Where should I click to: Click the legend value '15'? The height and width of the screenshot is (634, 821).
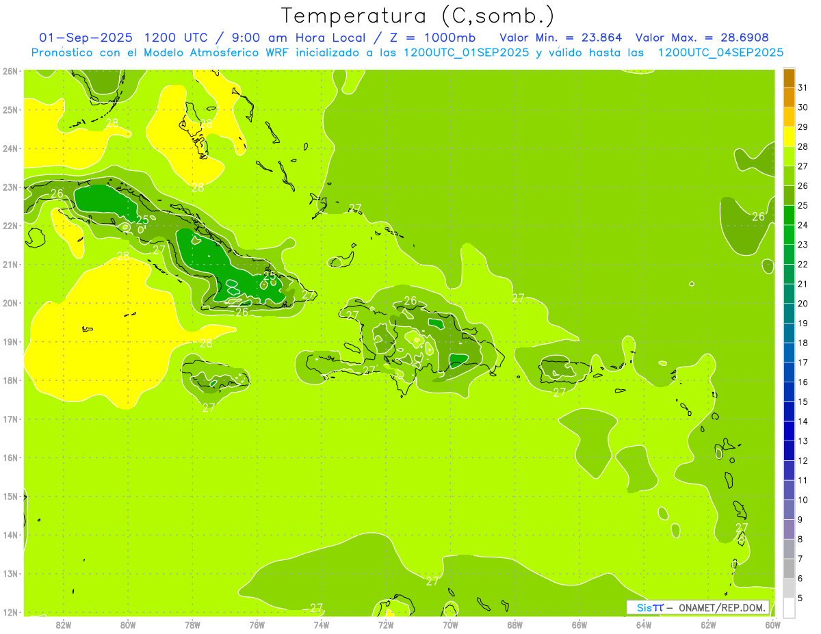tap(803, 401)
